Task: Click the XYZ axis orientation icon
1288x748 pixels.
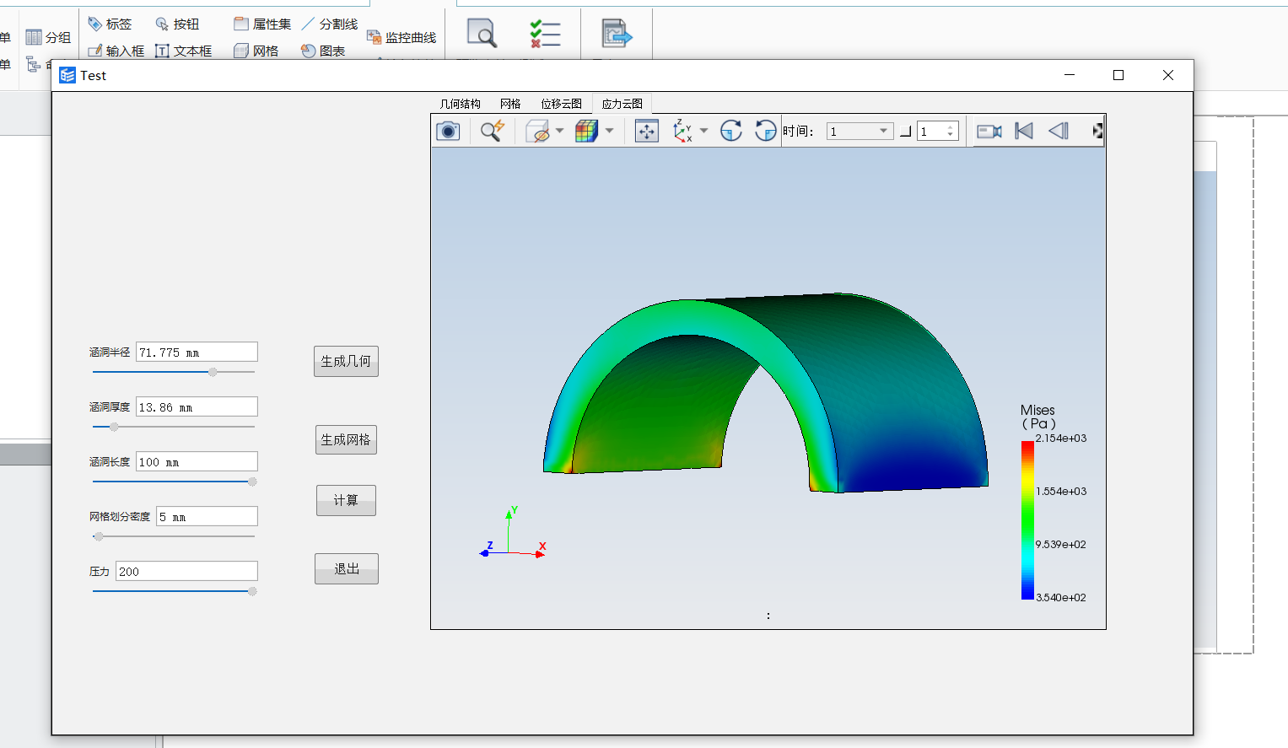Action: pyautogui.click(x=682, y=131)
